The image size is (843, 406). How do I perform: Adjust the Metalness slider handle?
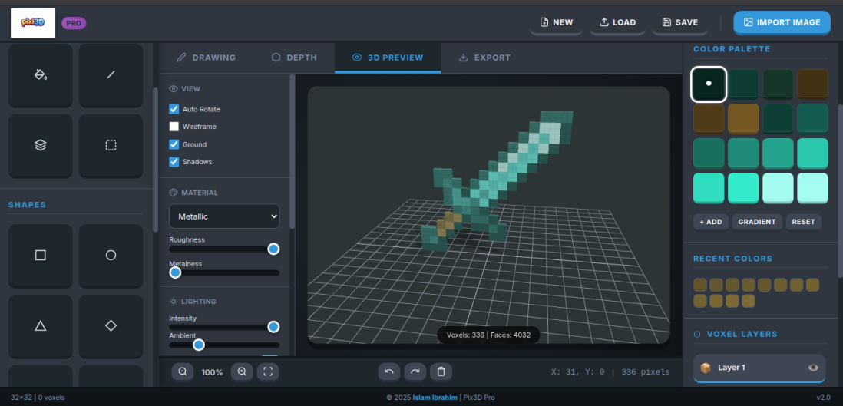pyautogui.click(x=175, y=272)
